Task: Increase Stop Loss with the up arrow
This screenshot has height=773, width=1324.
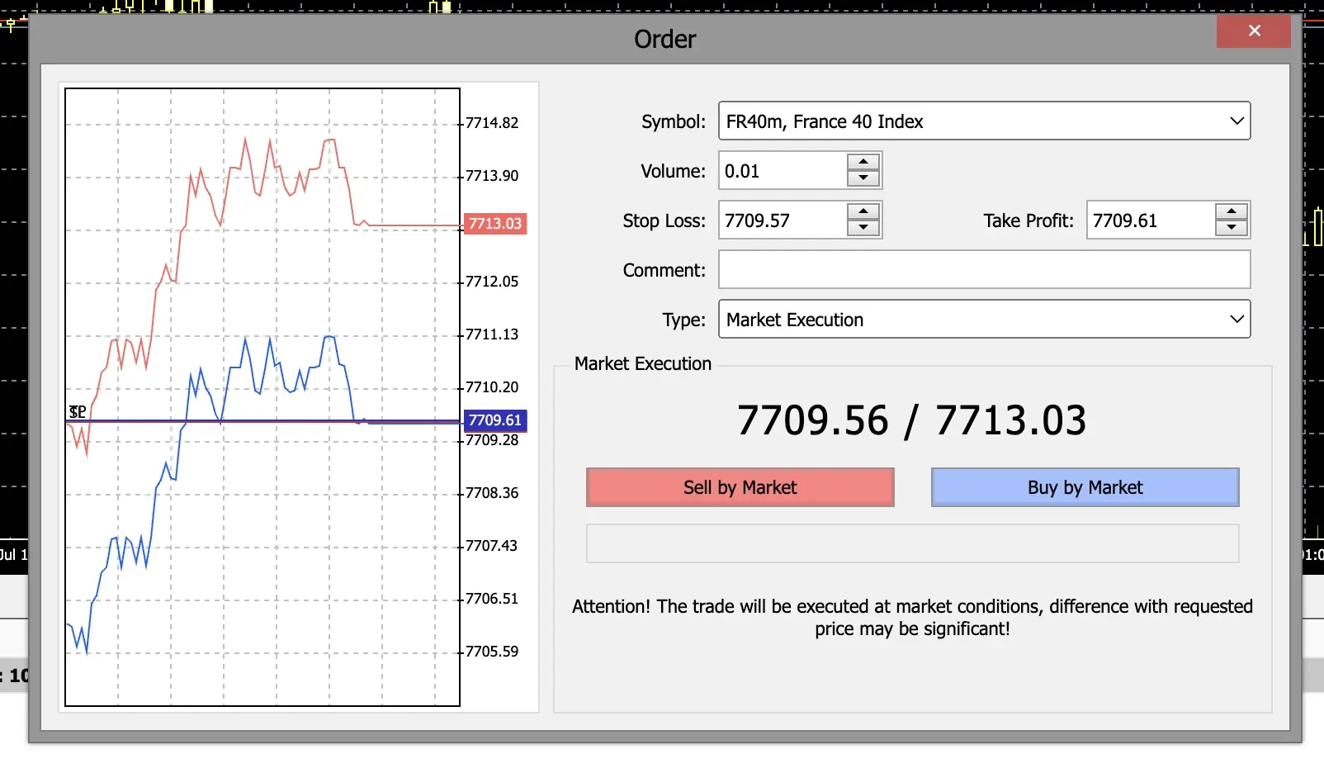Action: (863, 211)
